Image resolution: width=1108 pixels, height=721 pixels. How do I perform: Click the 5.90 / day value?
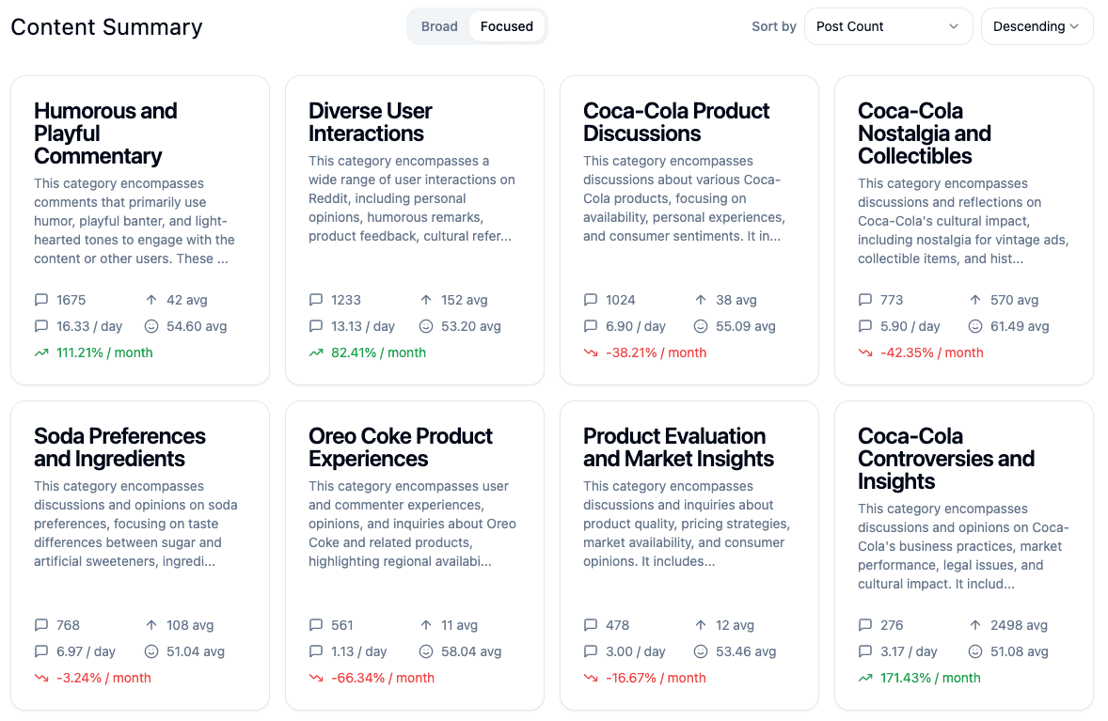[x=910, y=326]
